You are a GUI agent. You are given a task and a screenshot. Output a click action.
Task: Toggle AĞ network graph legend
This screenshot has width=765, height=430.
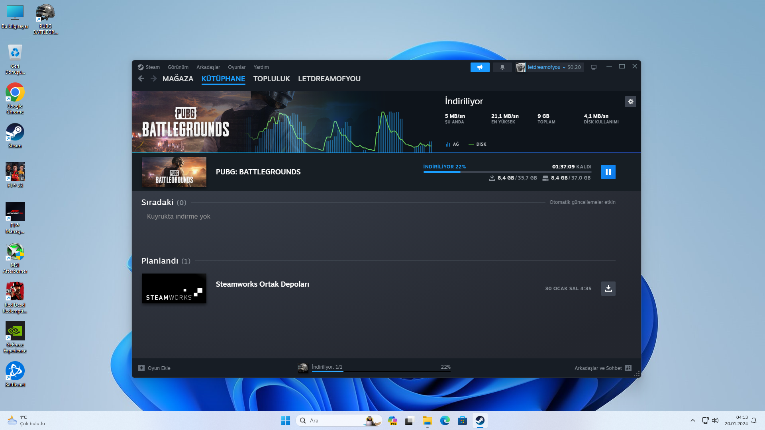click(x=452, y=144)
